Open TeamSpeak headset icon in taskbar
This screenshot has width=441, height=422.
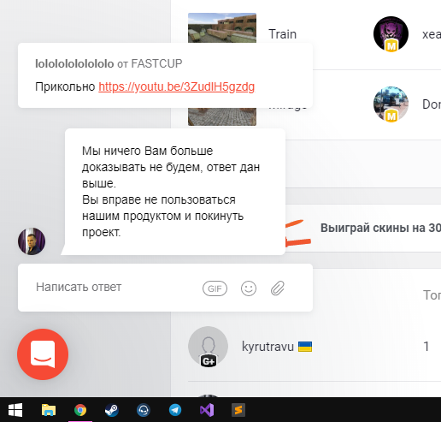[x=144, y=410]
